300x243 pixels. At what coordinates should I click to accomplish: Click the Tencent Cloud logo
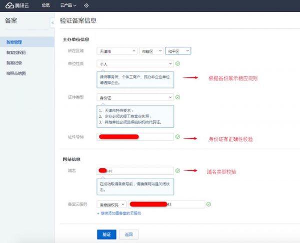pos(18,5)
